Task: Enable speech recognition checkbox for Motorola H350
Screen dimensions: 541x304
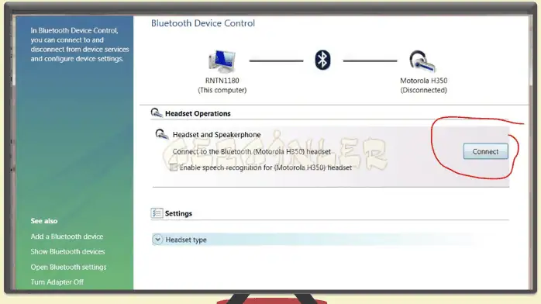Action: 174,168
